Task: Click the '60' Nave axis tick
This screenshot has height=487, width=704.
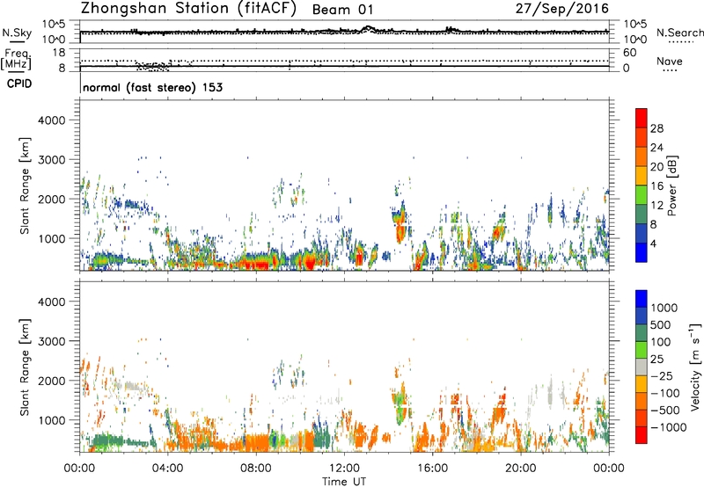Action: 629,53
